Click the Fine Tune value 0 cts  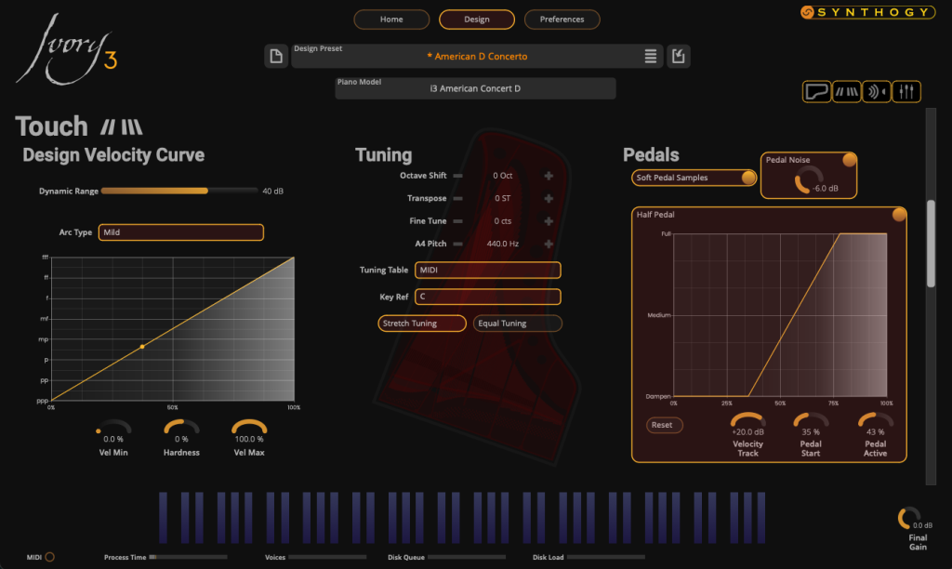click(x=503, y=221)
